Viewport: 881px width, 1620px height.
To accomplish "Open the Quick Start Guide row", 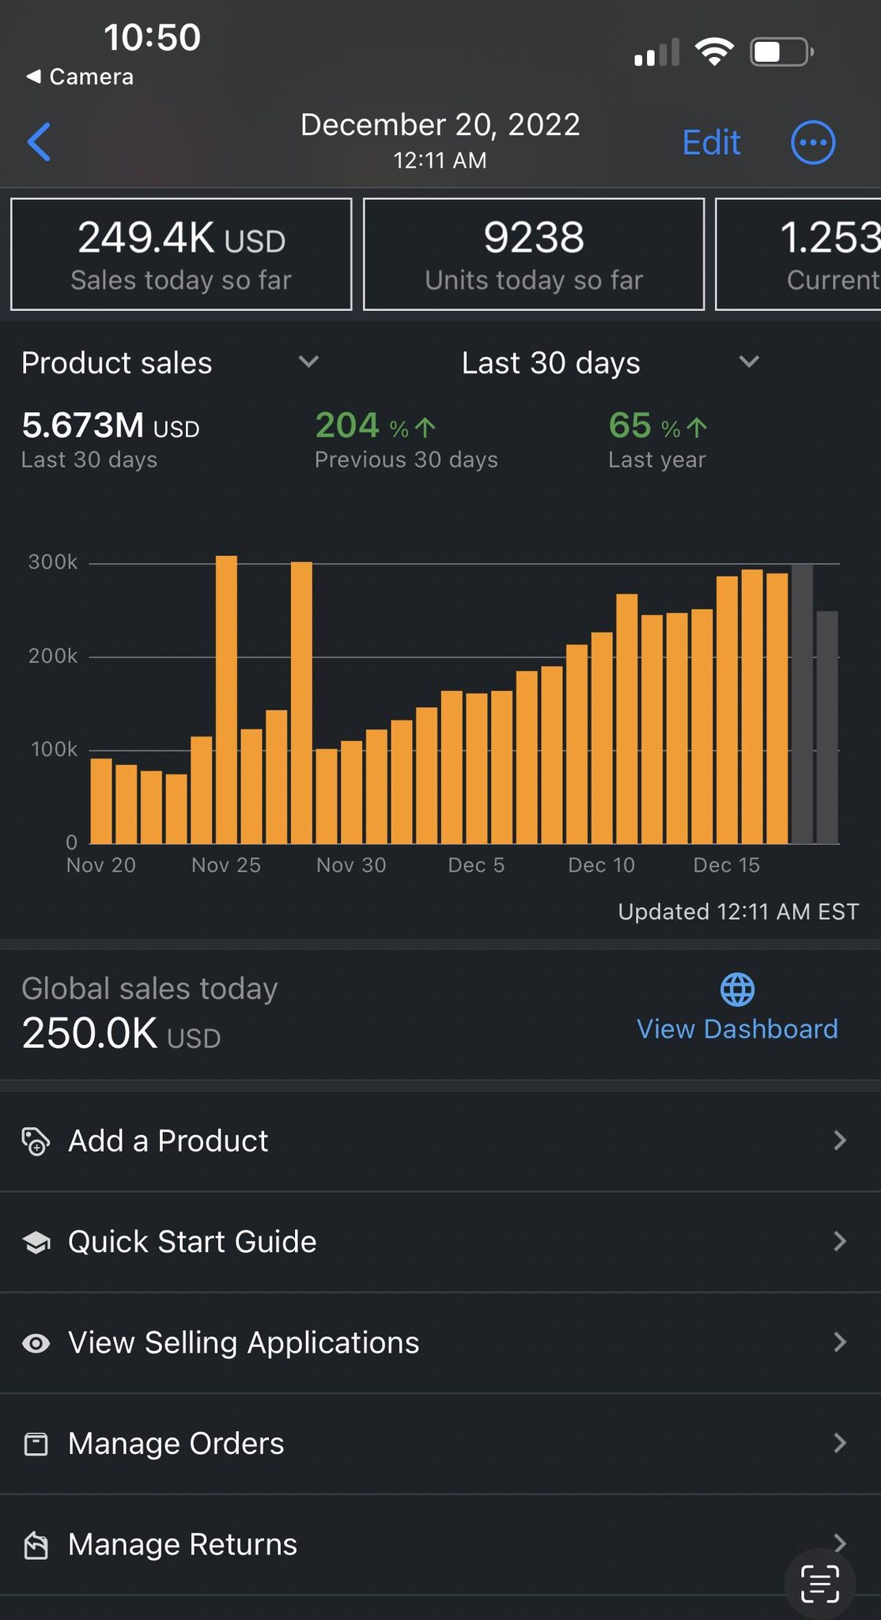I will (440, 1242).
